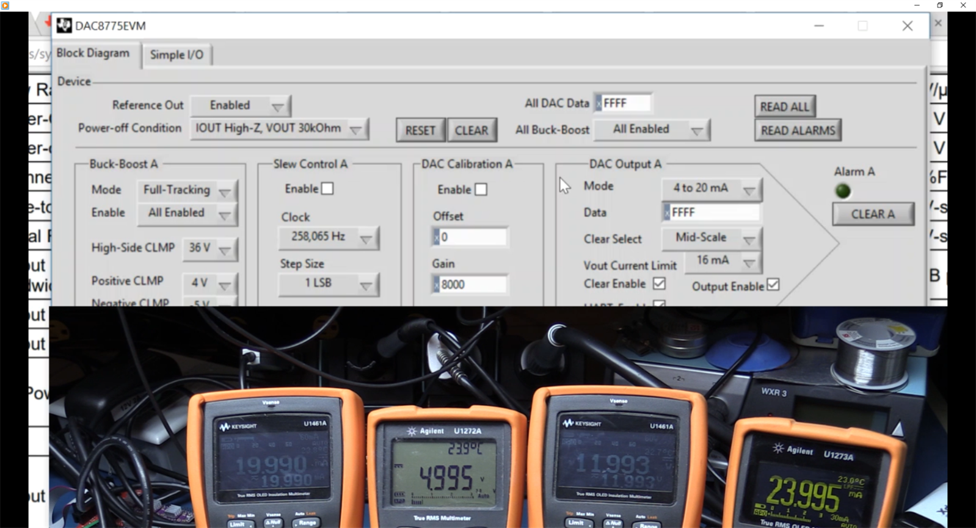Click the DAC8775EVM Texas Instruments title icon

[64, 26]
